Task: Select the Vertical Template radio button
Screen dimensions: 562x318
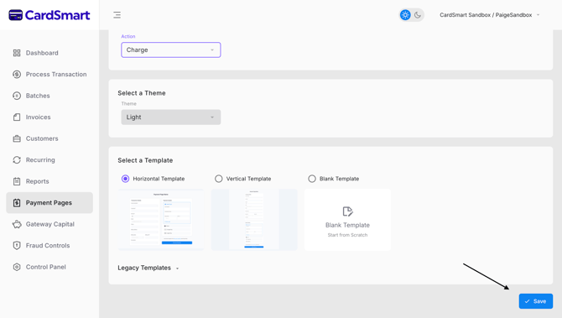Action: pyautogui.click(x=219, y=179)
